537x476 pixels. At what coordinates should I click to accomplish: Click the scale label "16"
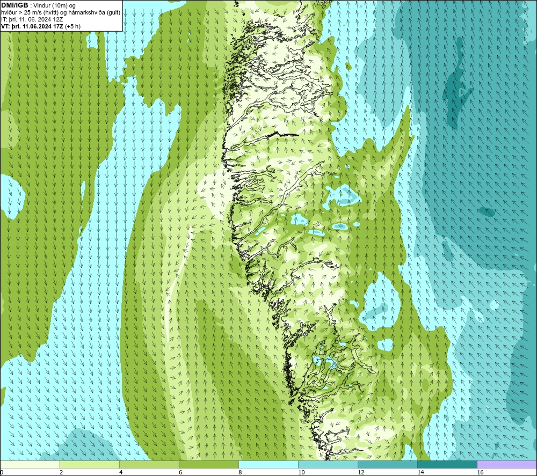click(480, 472)
